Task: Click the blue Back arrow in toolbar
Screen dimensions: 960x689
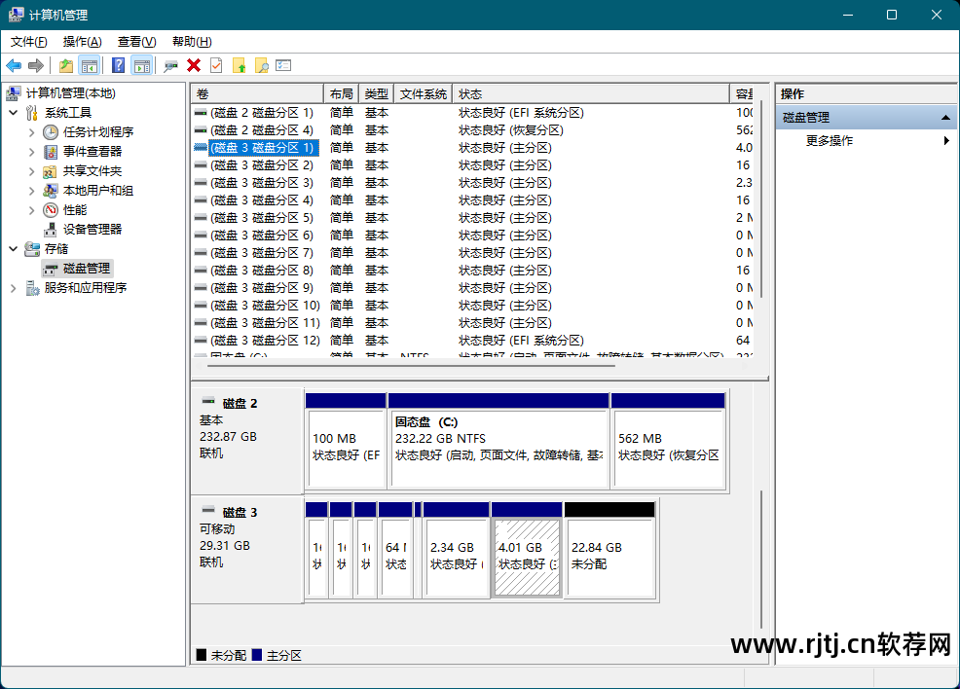Action: pos(14,65)
